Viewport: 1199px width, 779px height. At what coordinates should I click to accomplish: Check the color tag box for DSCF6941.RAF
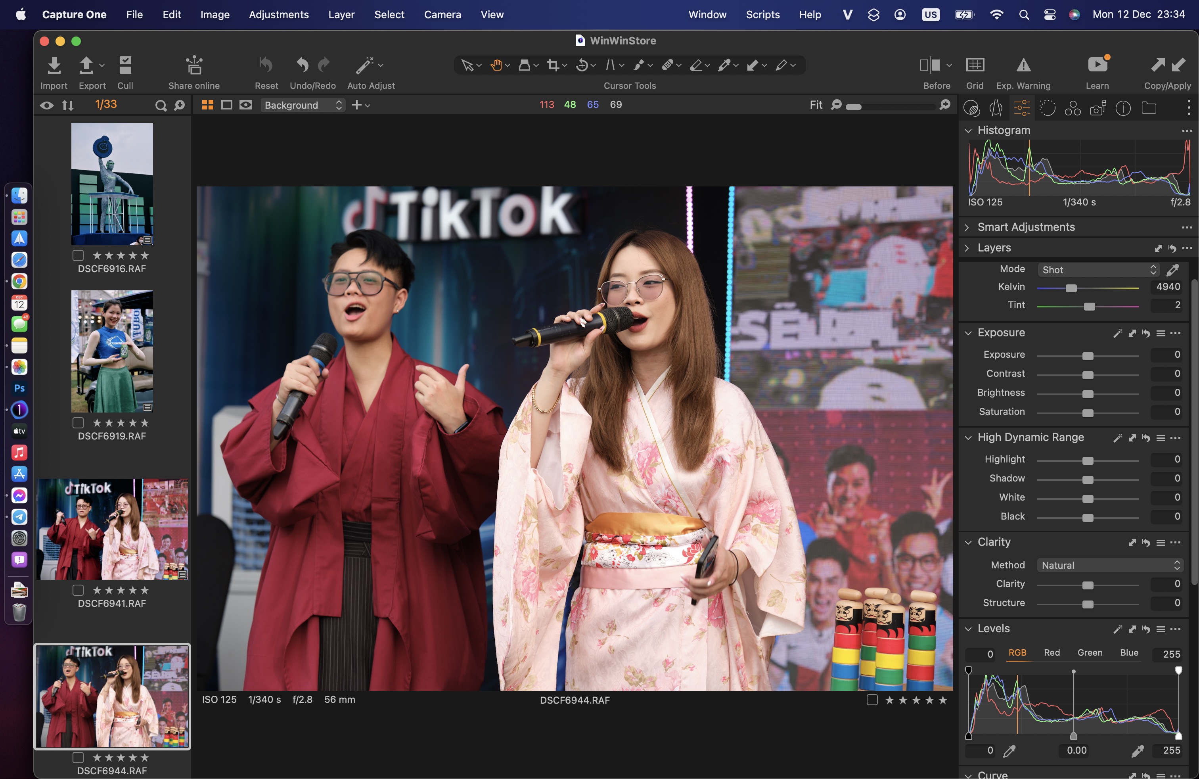pyautogui.click(x=78, y=590)
